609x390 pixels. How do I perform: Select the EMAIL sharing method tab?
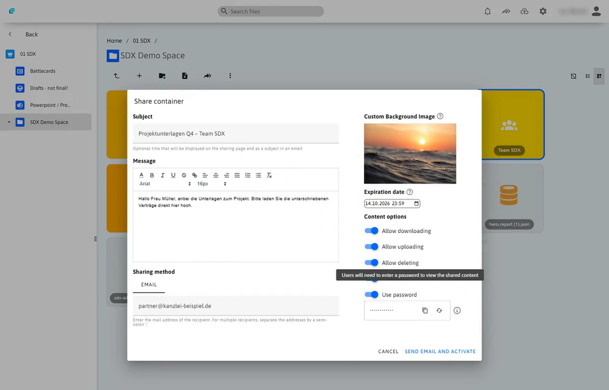pyautogui.click(x=149, y=285)
